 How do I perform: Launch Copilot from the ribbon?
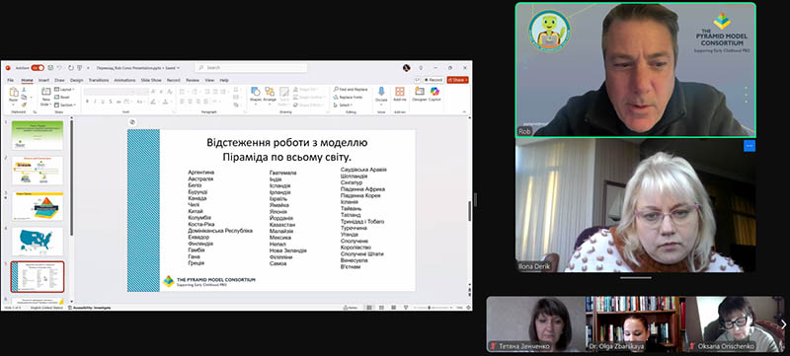[434, 94]
